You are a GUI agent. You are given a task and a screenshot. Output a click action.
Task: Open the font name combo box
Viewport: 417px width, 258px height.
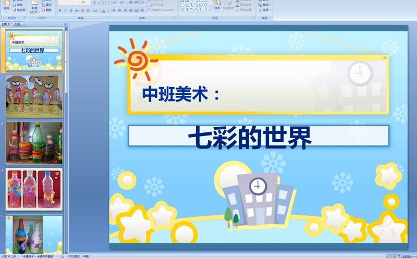[x=69, y=3]
